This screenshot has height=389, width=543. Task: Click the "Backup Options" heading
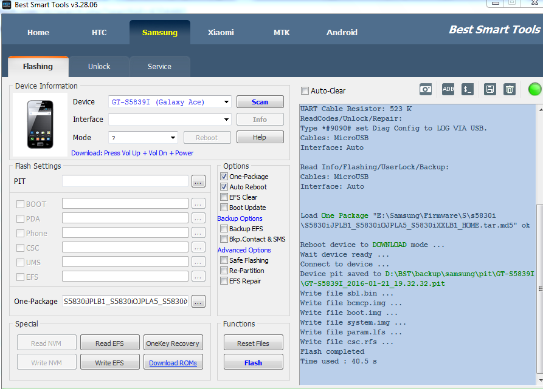pyautogui.click(x=240, y=218)
